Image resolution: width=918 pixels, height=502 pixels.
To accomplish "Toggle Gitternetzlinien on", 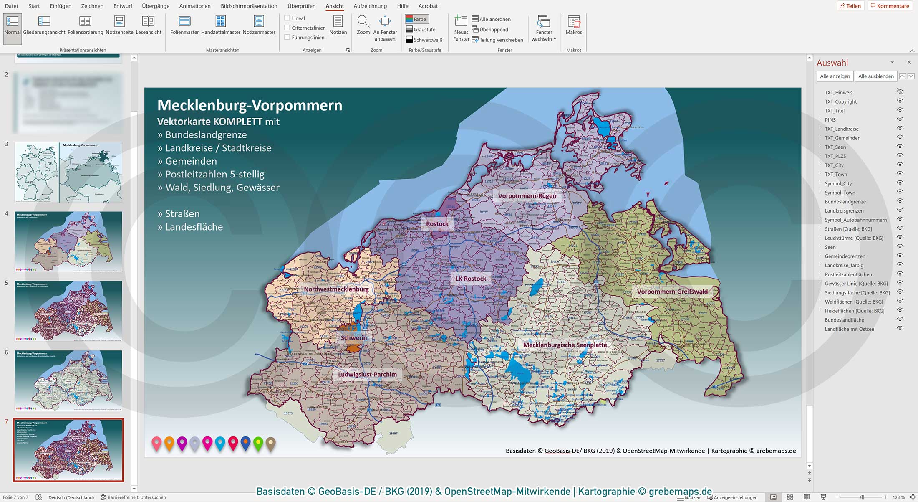I will pyautogui.click(x=287, y=28).
